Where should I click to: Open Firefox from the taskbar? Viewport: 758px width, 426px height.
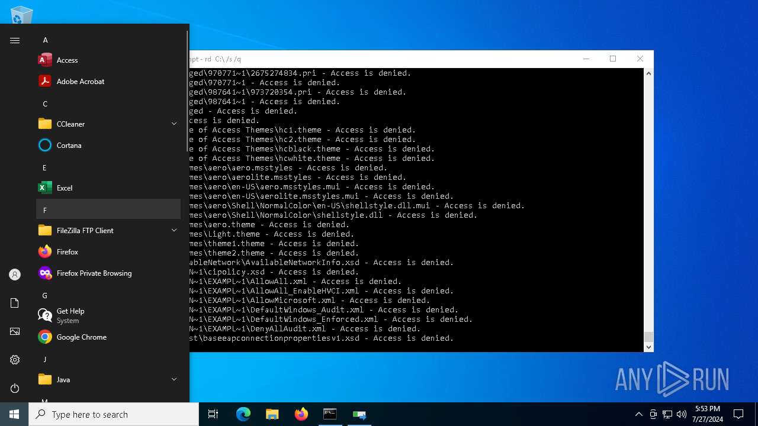click(x=301, y=414)
